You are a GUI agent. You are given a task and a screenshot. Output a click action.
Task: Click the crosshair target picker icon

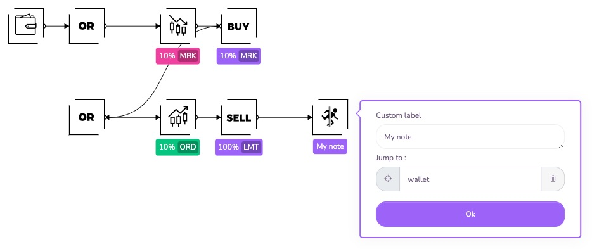tap(388, 179)
